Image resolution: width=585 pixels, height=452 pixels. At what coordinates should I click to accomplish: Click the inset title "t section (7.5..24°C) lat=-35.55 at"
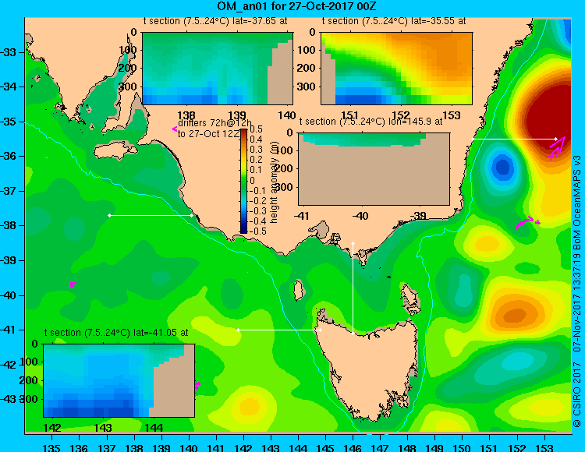tap(394, 21)
